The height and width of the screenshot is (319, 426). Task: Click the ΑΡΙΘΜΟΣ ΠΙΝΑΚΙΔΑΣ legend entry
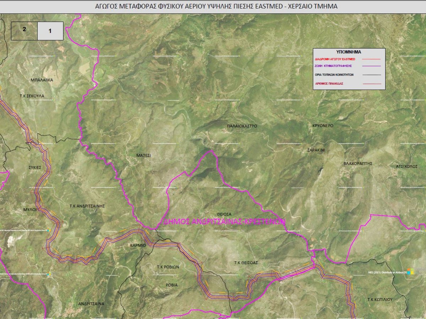coord(329,84)
